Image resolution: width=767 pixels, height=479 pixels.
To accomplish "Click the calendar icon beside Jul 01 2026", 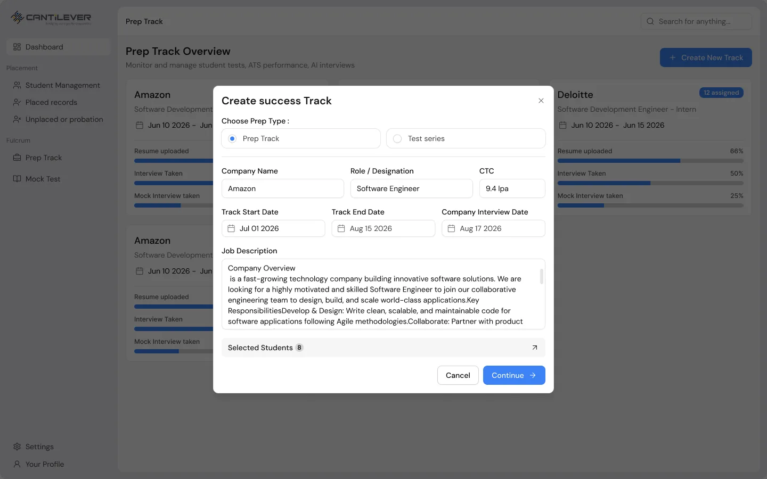I will coord(231,228).
